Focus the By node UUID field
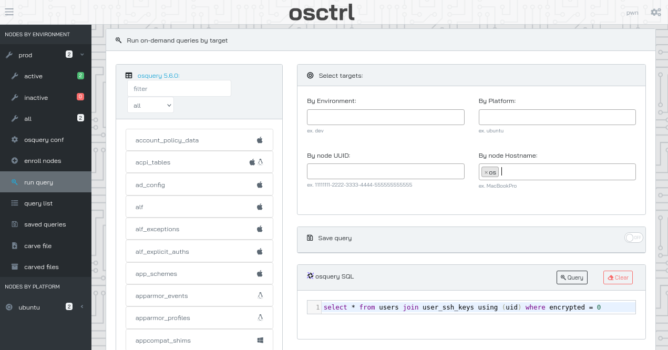Viewport: 668px width, 350px height. click(x=386, y=171)
